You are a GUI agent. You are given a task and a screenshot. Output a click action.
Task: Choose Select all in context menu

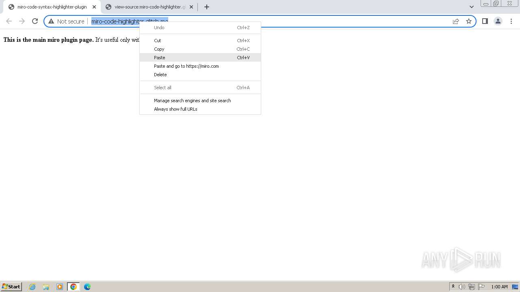point(200,88)
